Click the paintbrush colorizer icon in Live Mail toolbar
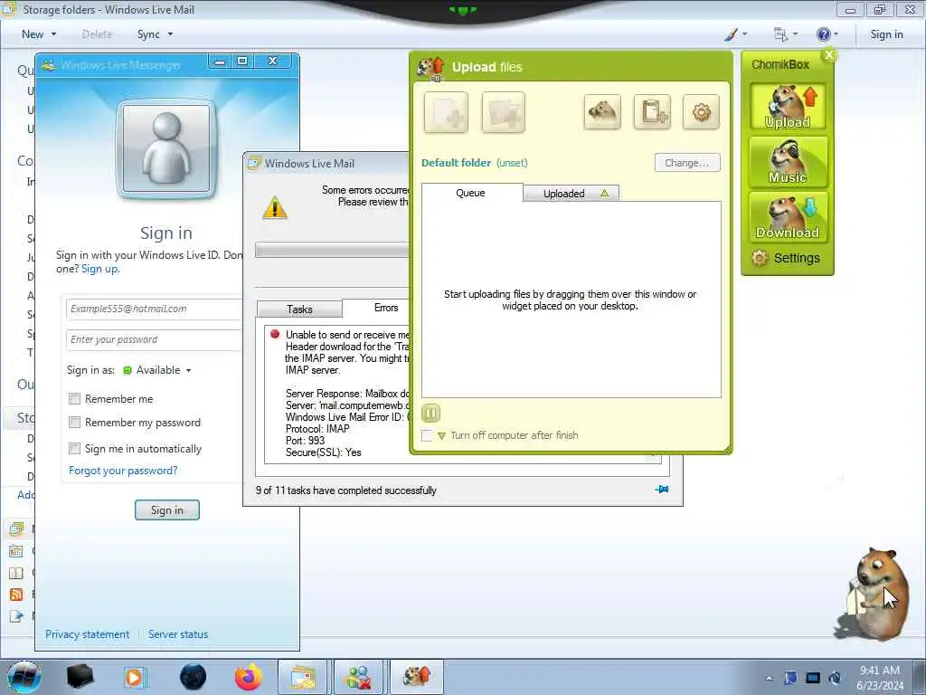 (731, 34)
